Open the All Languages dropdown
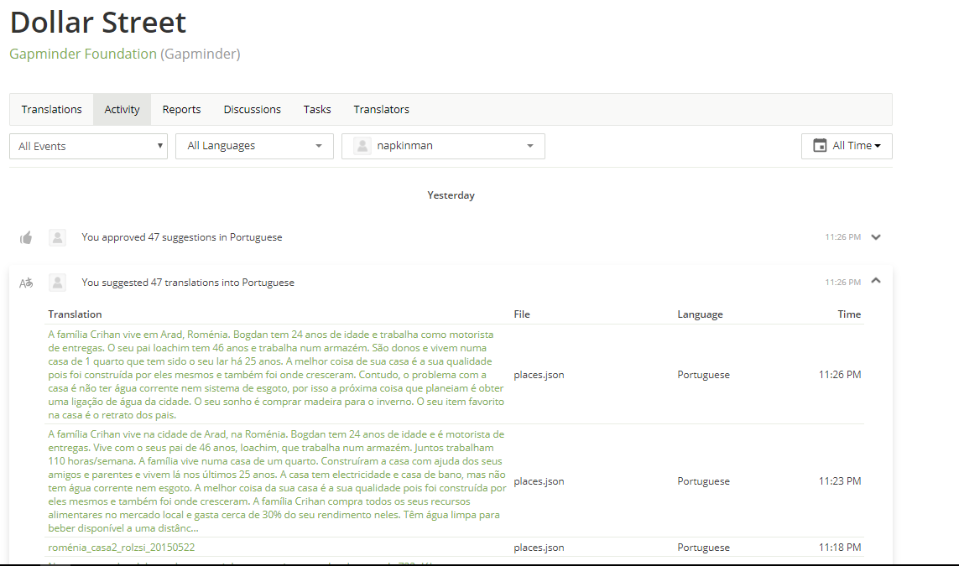The image size is (959, 566). 254,146
